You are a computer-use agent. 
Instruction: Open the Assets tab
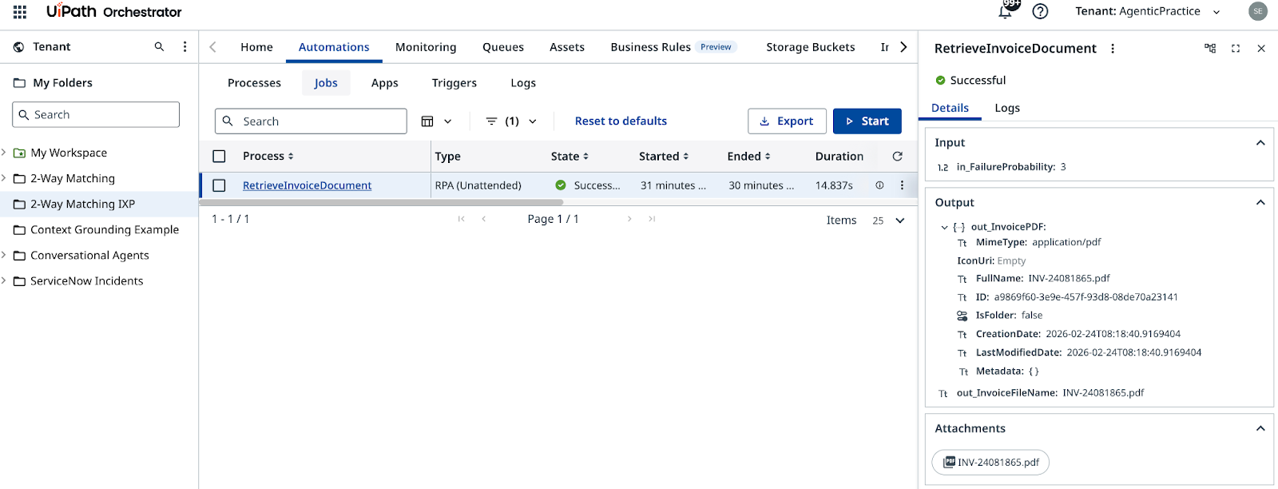[567, 47]
